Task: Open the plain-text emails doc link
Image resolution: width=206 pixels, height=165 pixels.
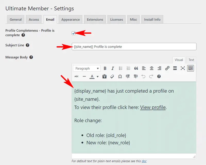Action: pos(144,161)
